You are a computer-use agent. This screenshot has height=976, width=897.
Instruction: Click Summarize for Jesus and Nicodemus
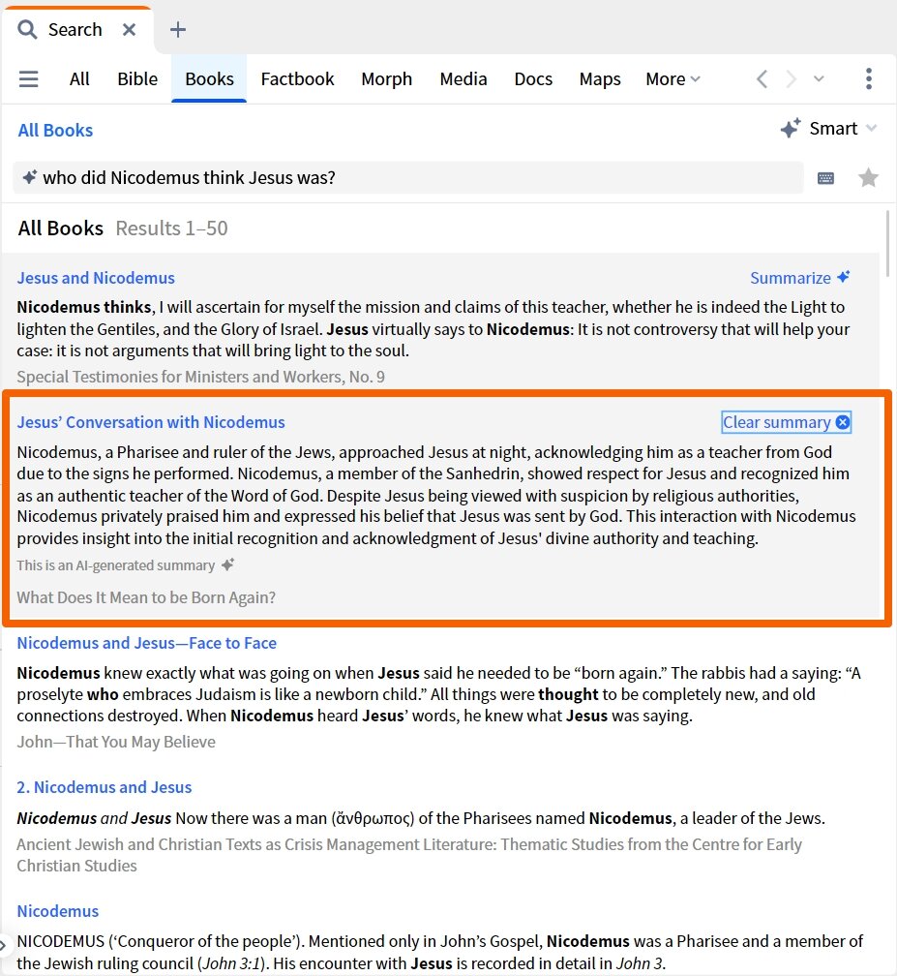792,278
